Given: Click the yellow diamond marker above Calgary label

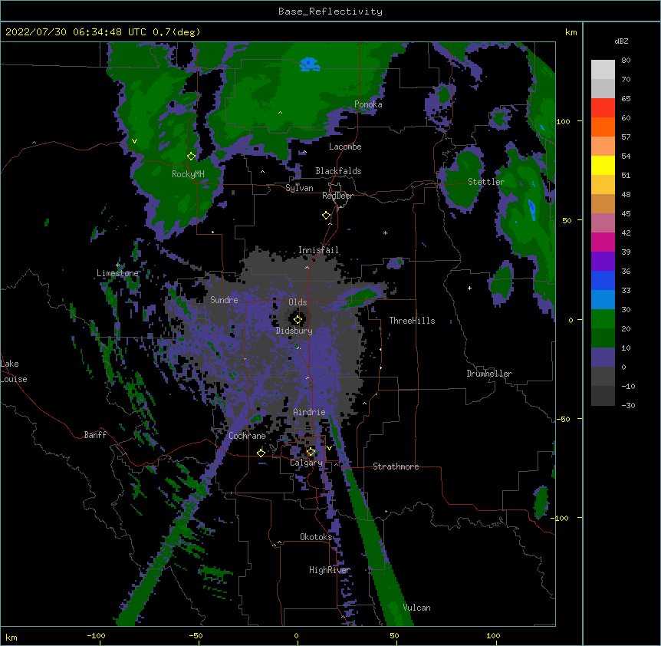Looking at the screenshot, I should [x=311, y=452].
